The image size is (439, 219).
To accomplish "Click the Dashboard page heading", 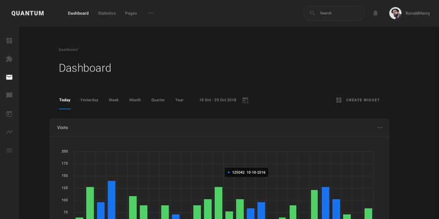I will pos(85,68).
